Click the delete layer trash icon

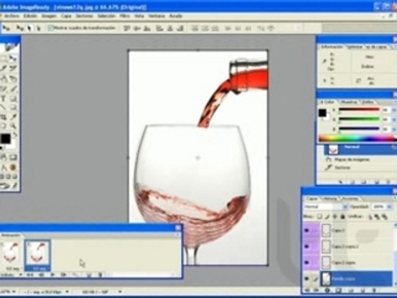tap(374, 290)
